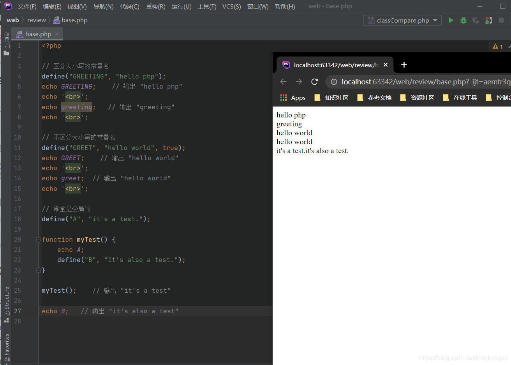Screen dimensions: 511x365
Task: View site information icon in browser address bar
Action: [334, 82]
